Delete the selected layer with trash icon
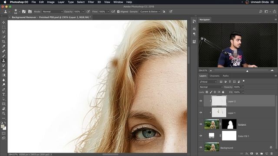Screen dimensions: 278x156 271,153
